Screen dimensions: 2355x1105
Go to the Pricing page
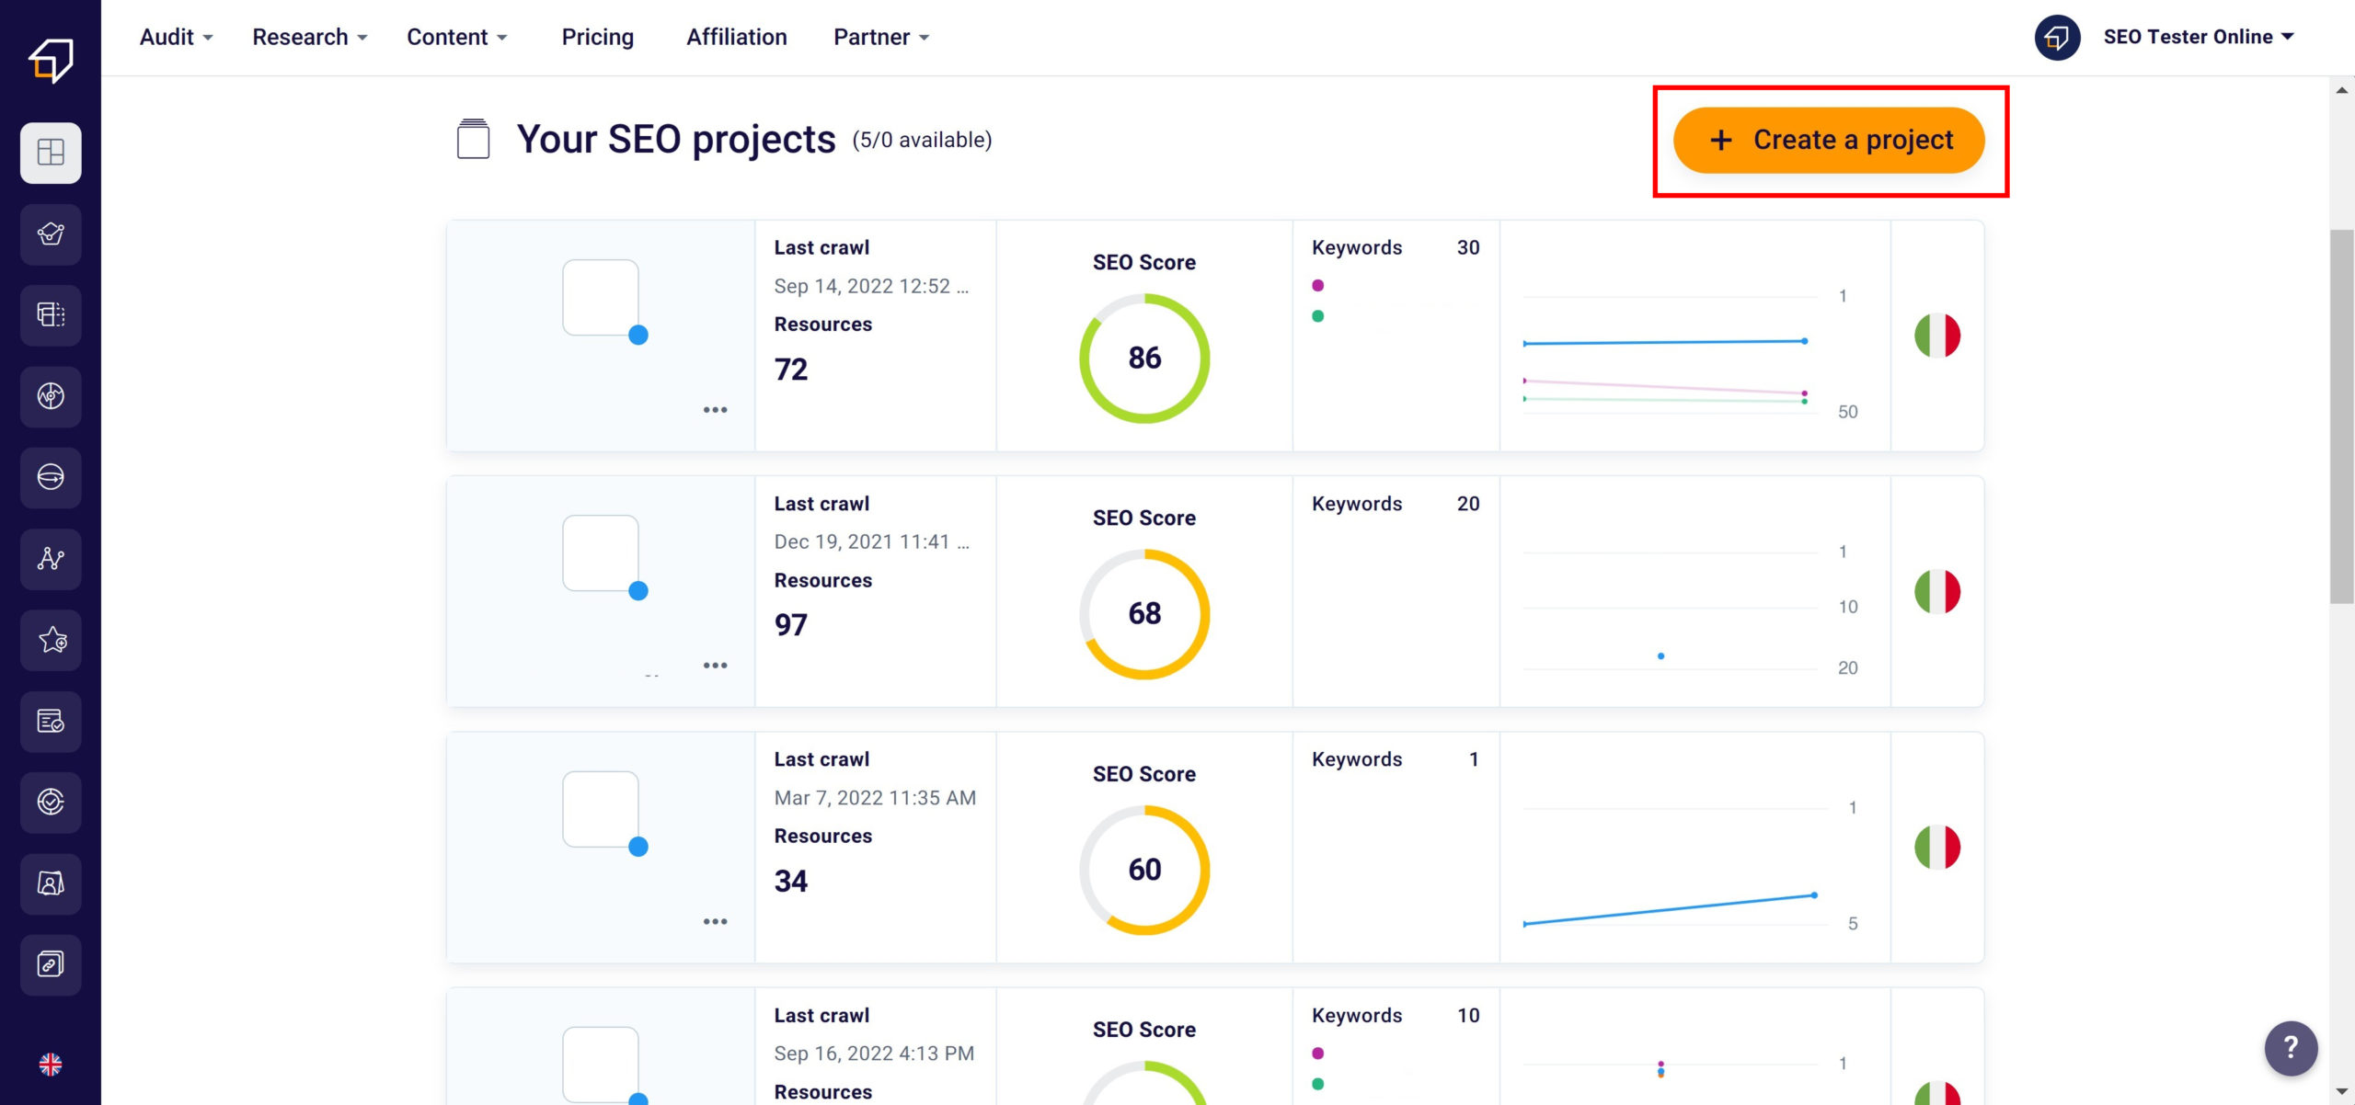point(598,38)
